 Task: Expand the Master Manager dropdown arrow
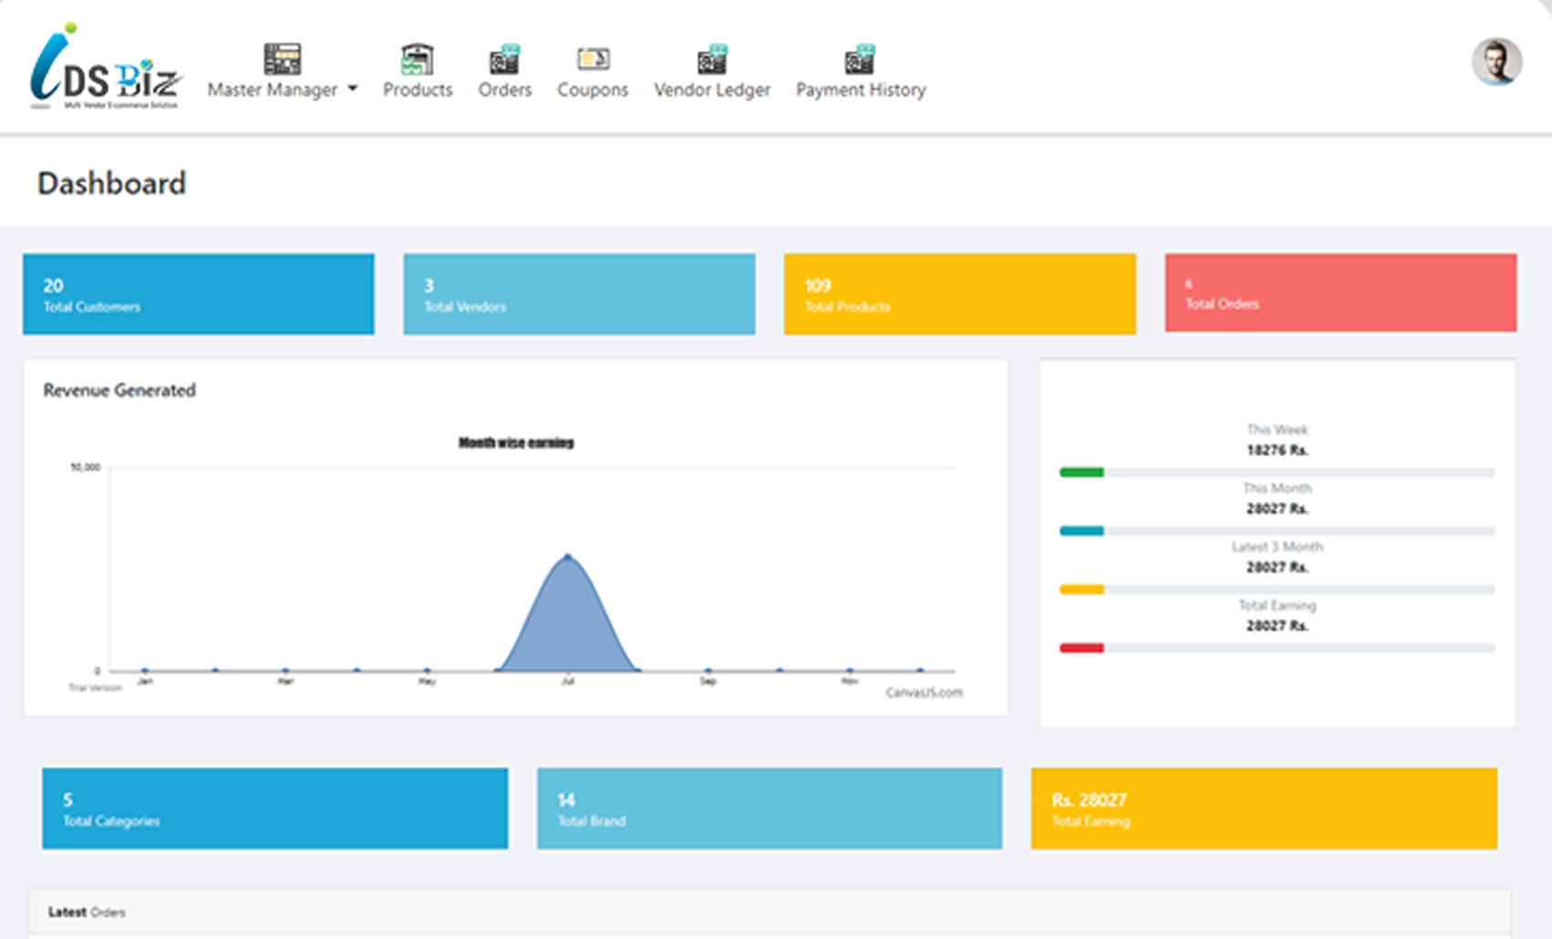click(x=353, y=89)
